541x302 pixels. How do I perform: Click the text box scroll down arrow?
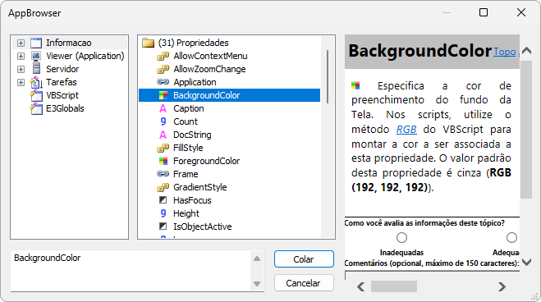click(x=257, y=284)
